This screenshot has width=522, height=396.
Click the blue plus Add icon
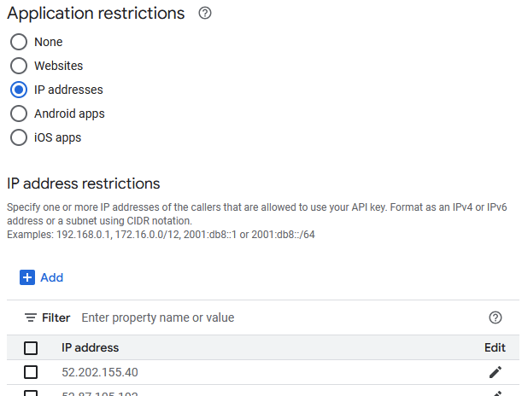pos(27,277)
